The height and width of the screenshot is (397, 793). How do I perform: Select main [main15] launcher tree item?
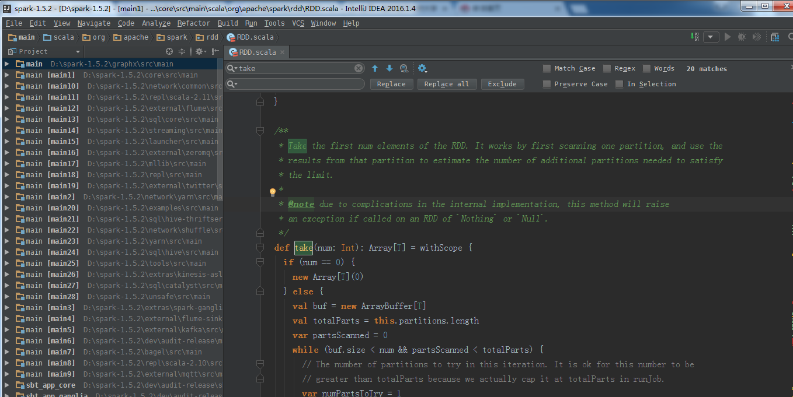coord(111,141)
